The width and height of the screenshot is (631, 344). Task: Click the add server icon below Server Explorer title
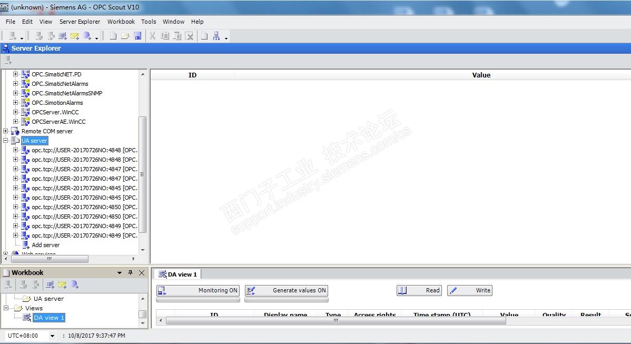click(8, 61)
